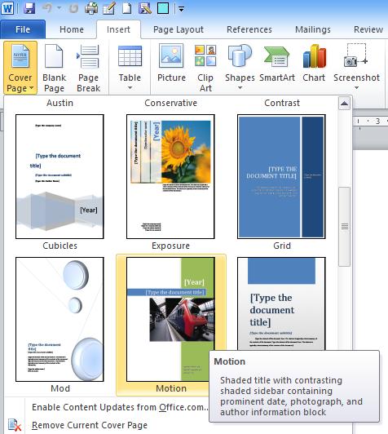Pick the Motion cover page thumbnail
Image resolution: width=388 pixels, height=434 pixels.
click(171, 320)
